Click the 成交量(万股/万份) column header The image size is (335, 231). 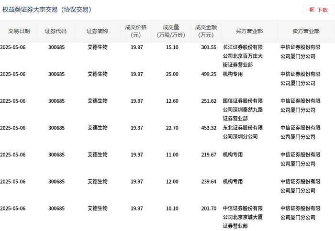point(171,31)
